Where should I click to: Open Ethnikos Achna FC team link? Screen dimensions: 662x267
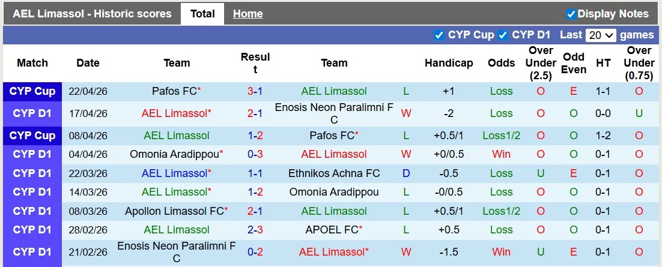(334, 173)
